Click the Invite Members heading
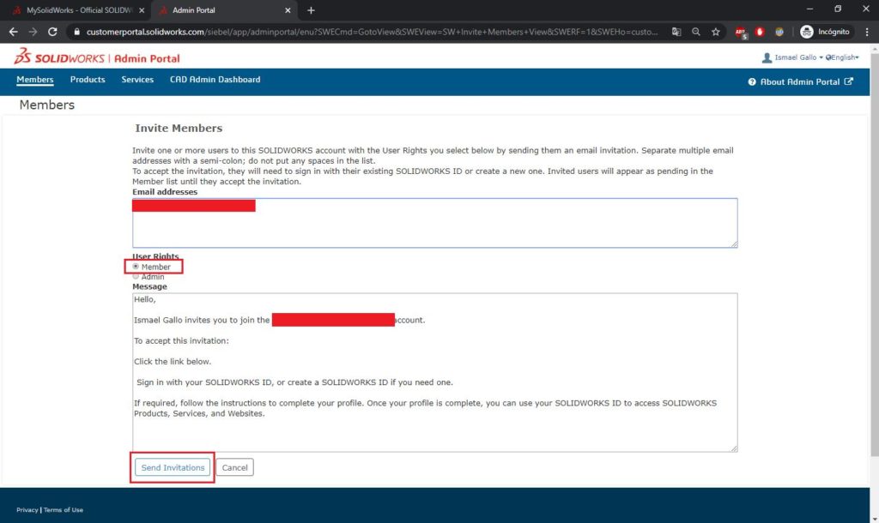This screenshot has width=879, height=523. click(x=179, y=129)
